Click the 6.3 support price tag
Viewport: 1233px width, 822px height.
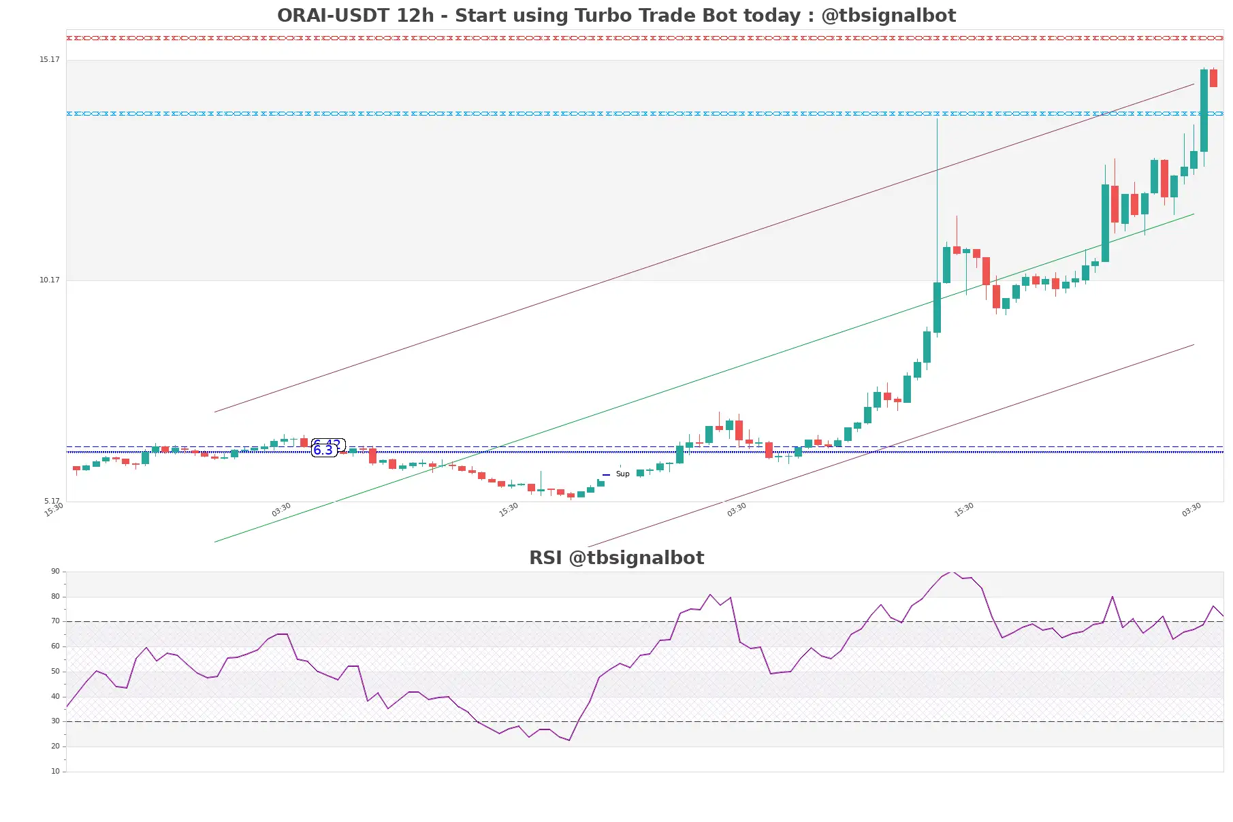(323, 450)
